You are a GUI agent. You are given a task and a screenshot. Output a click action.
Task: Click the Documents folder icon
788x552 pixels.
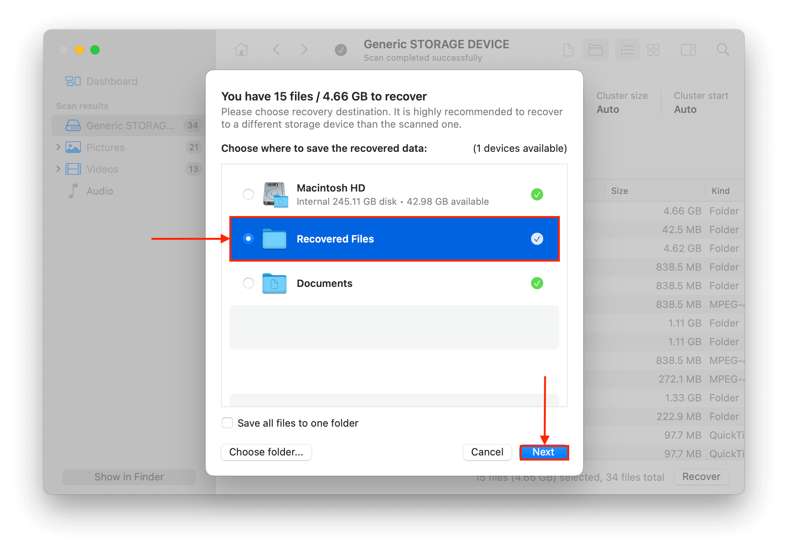274,283
